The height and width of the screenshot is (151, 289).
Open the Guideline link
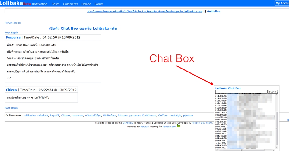pyautogui.click(x=214, y=11)
